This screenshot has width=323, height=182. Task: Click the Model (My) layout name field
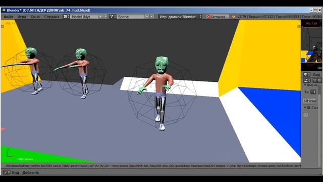(x=84, y=17)
